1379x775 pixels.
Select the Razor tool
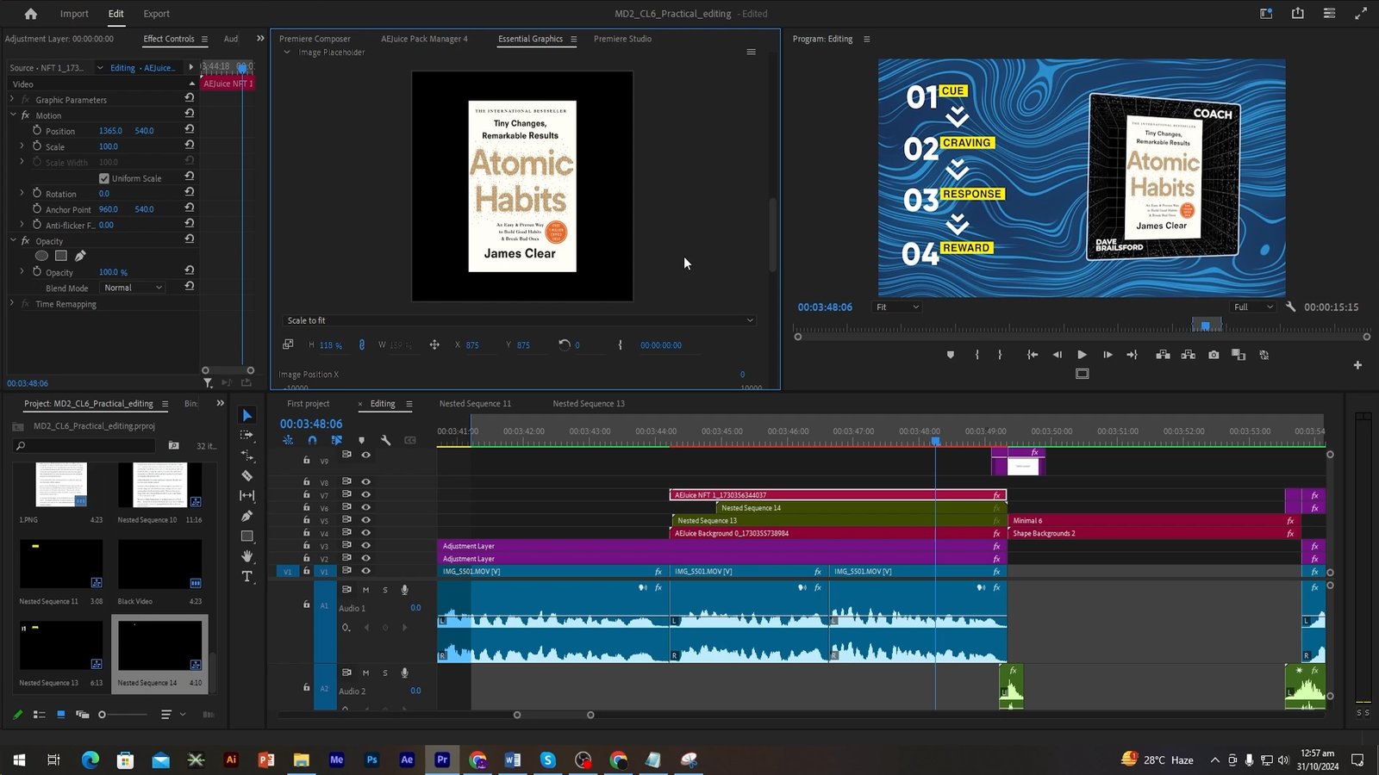click(247, 475)
